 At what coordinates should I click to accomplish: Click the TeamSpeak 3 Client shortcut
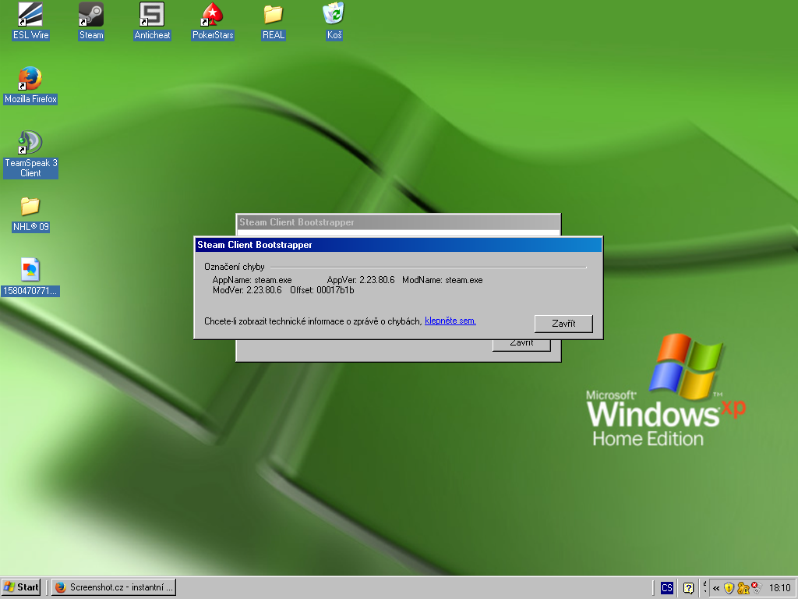[x=30, y=143]
